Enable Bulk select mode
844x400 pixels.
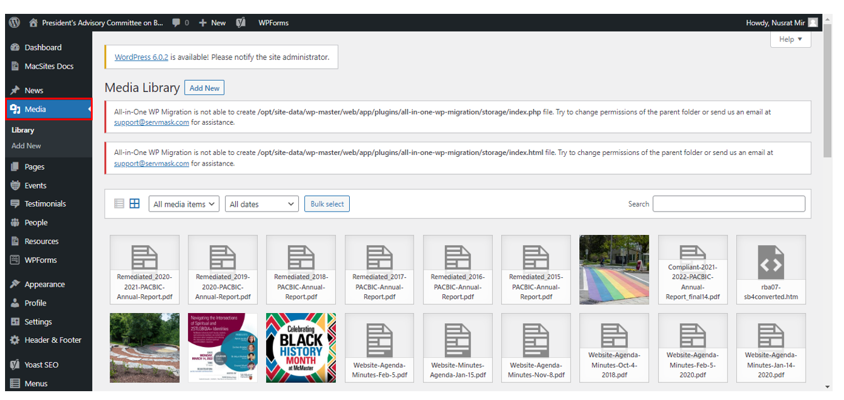tap(327, 203)
